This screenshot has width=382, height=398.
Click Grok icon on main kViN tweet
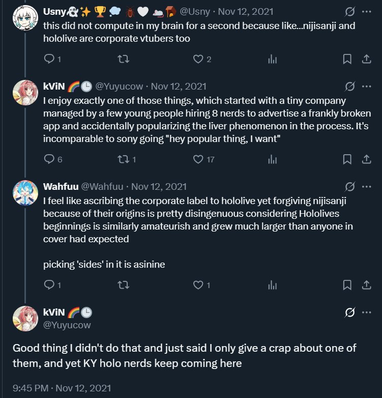point(349,312)
